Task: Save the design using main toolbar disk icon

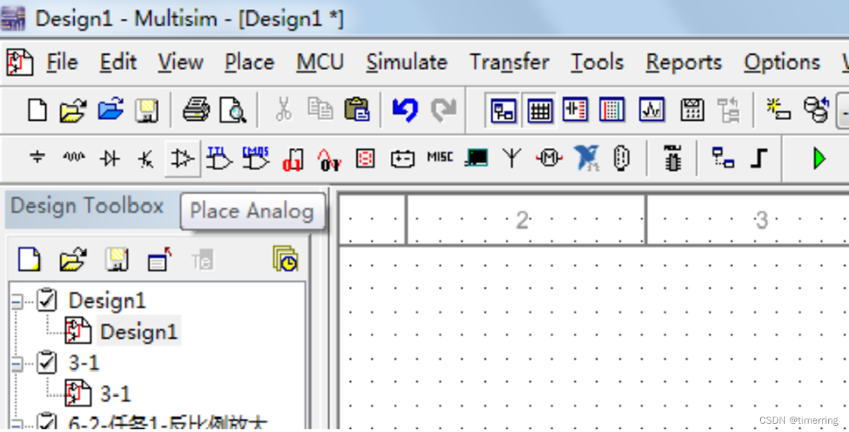Action: click(147, 110)
